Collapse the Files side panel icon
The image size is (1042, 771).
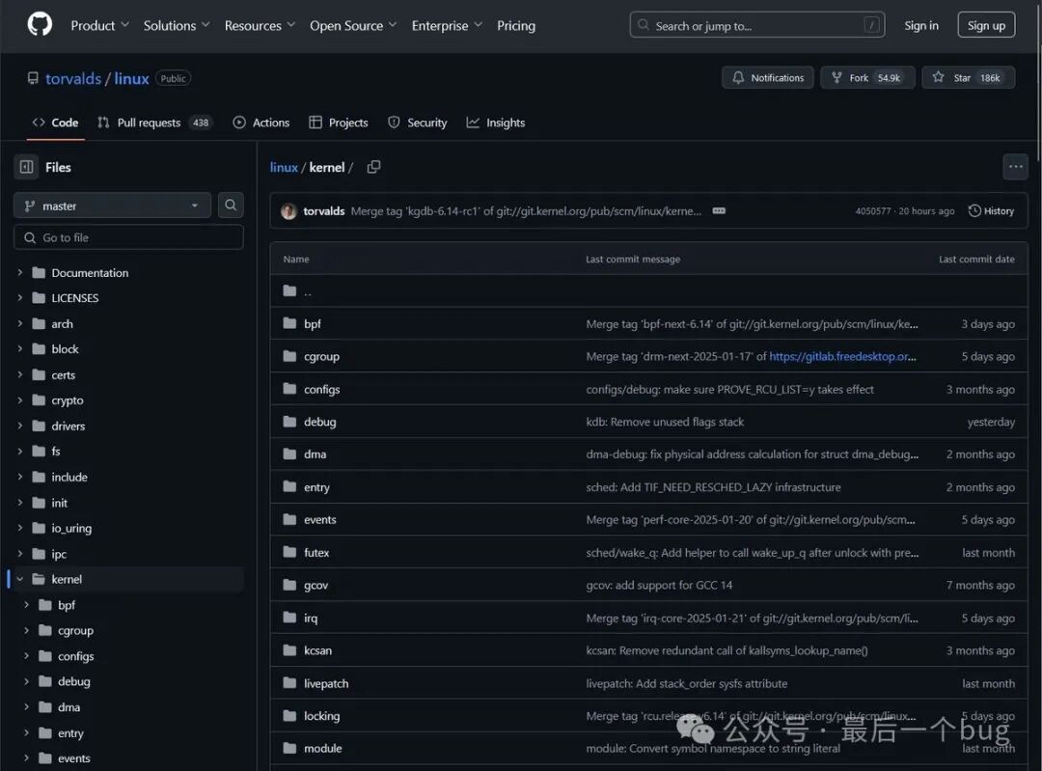pyautogui.click(x=27, y=167)
